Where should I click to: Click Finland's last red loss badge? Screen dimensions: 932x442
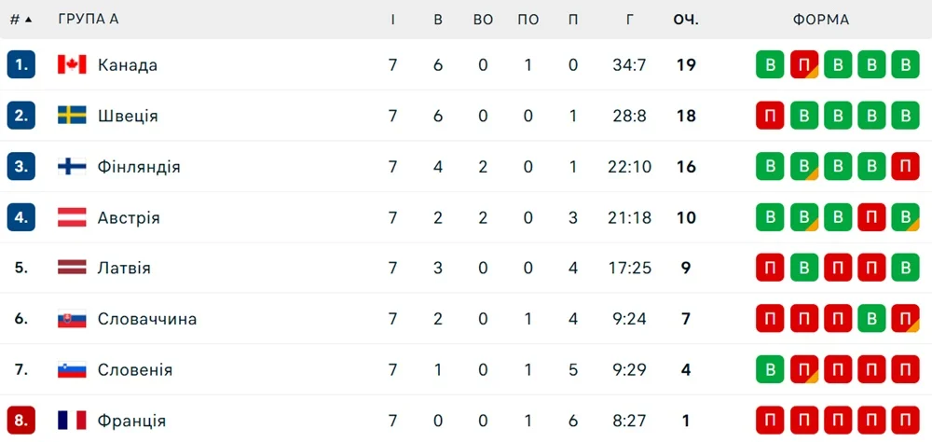pyautogui.click(x=905, y=167)
